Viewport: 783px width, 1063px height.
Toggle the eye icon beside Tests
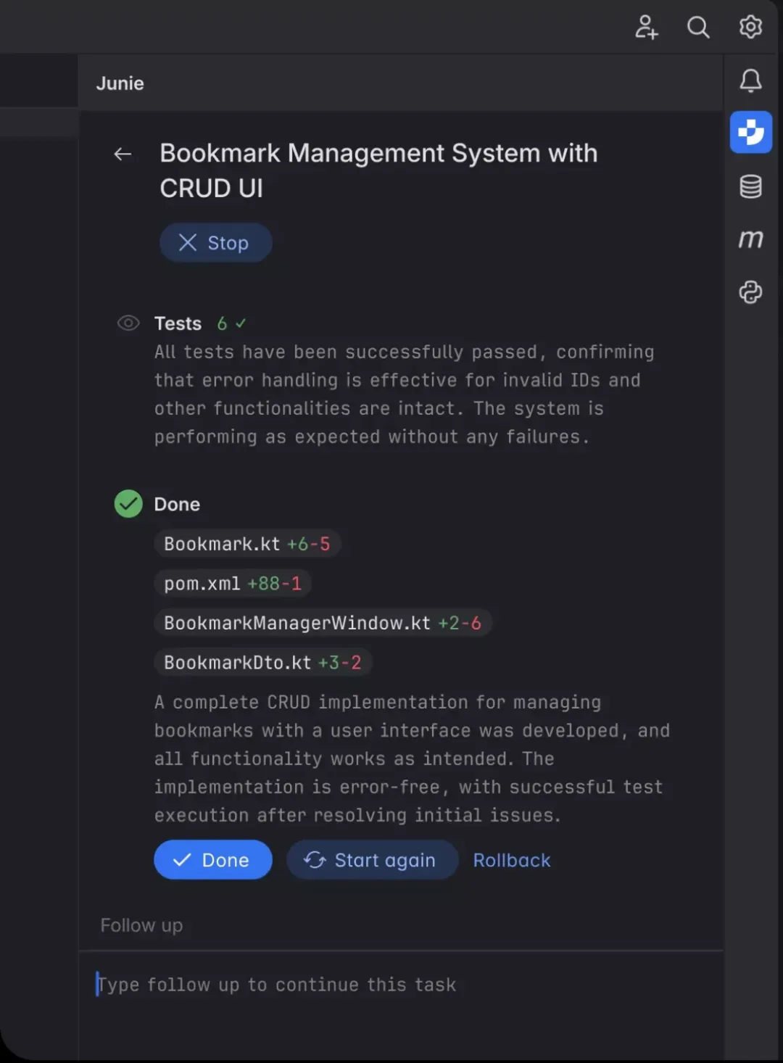(128, 323)
